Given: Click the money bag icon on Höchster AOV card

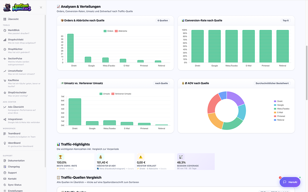Looking at the screenshot, I should (x=101, y=157).
